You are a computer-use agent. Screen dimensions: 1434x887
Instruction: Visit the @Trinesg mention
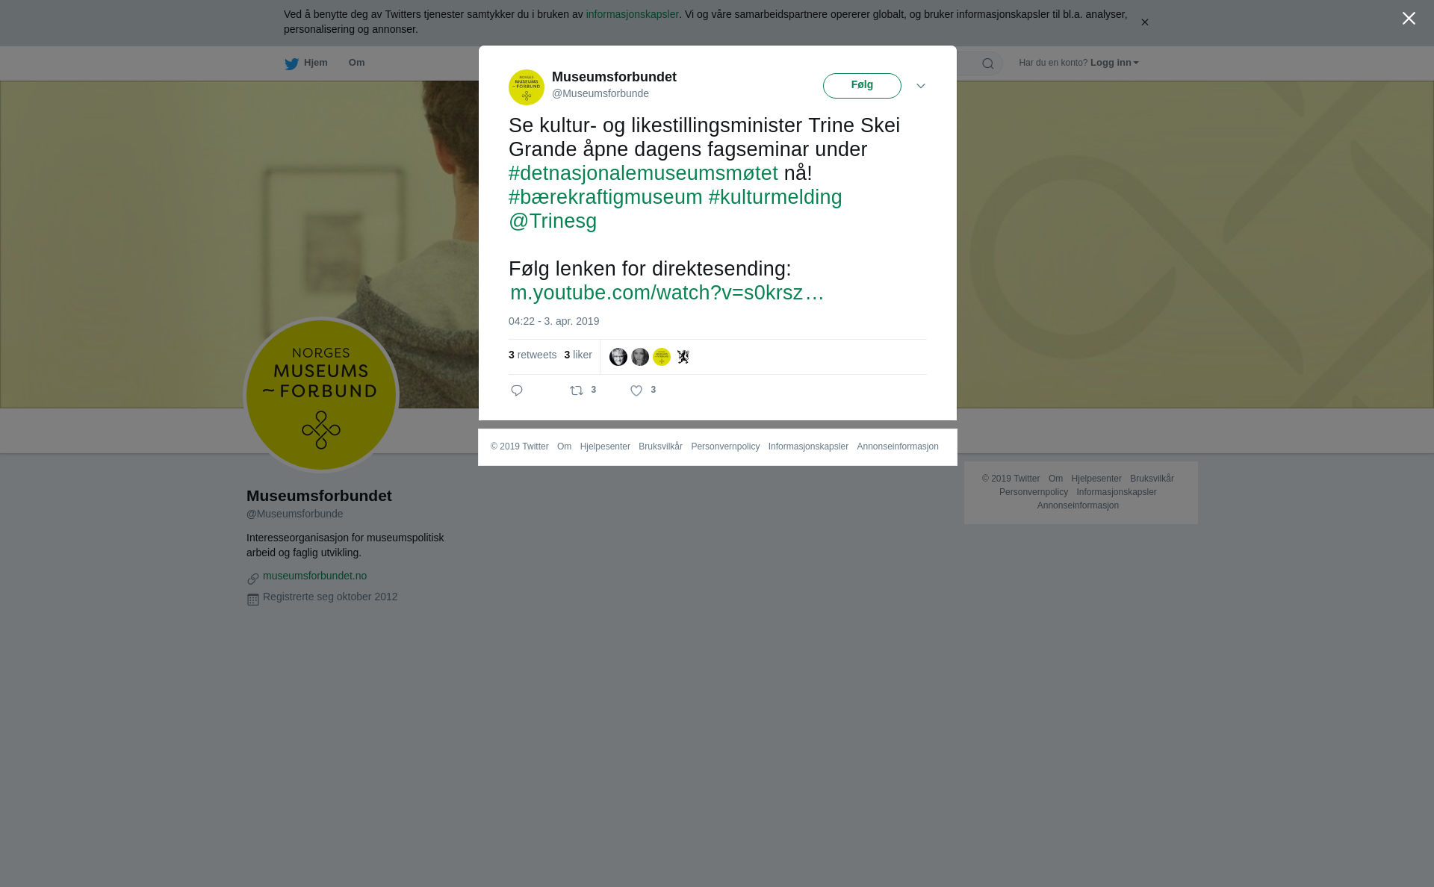click(x=553, y=221)
